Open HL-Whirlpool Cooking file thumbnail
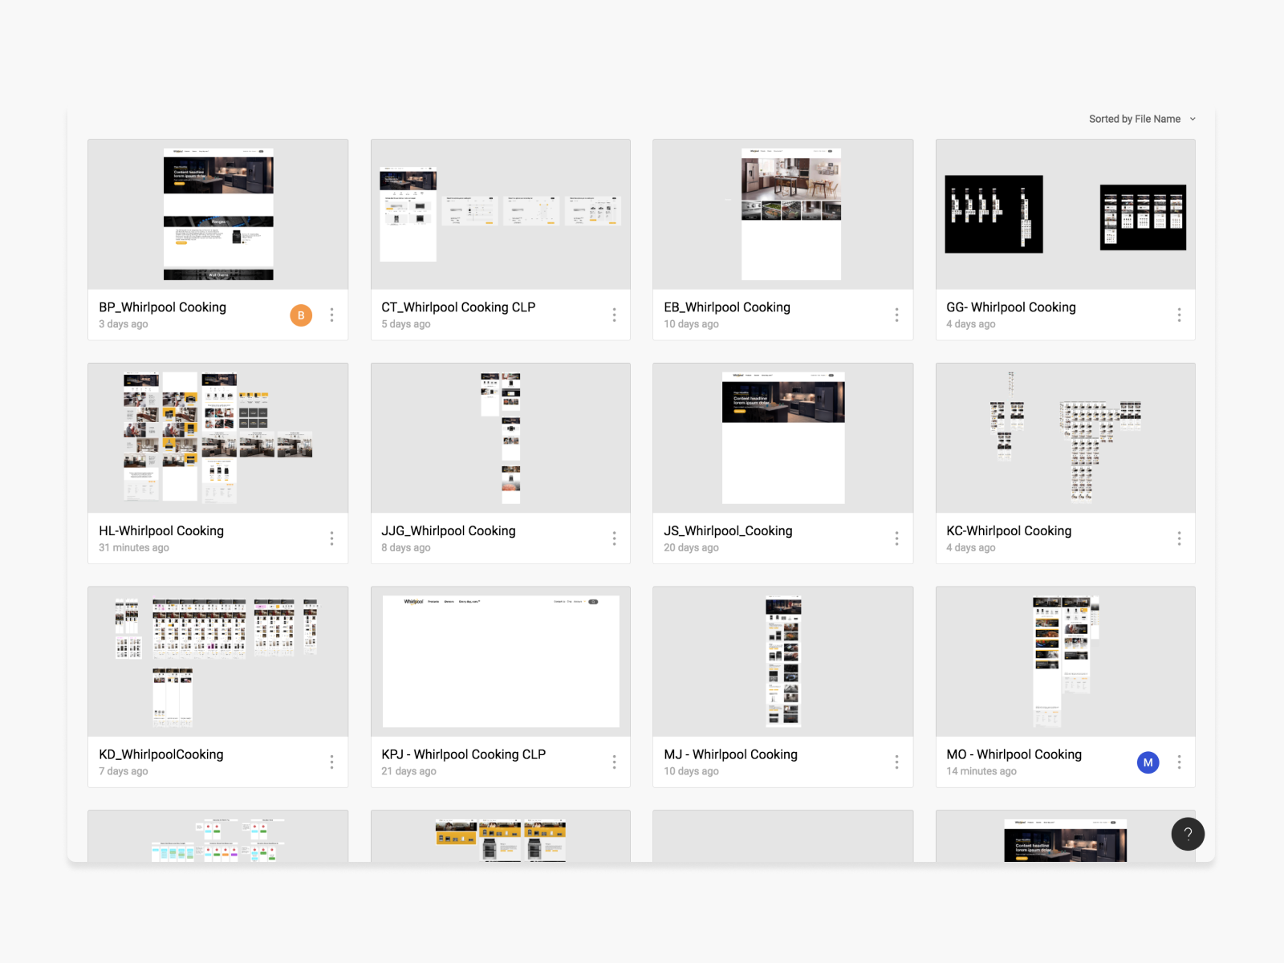 (218, 438)
